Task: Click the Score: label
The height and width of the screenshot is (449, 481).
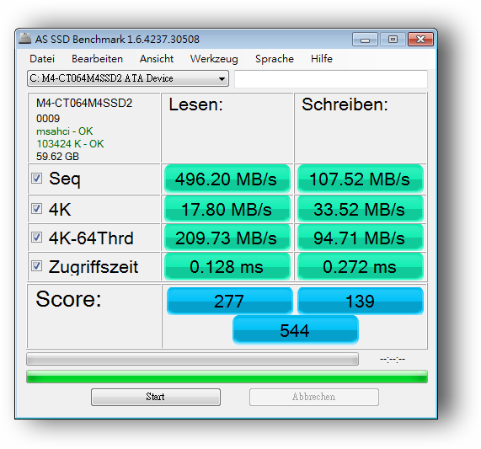Action: click(x=68, y=299)
